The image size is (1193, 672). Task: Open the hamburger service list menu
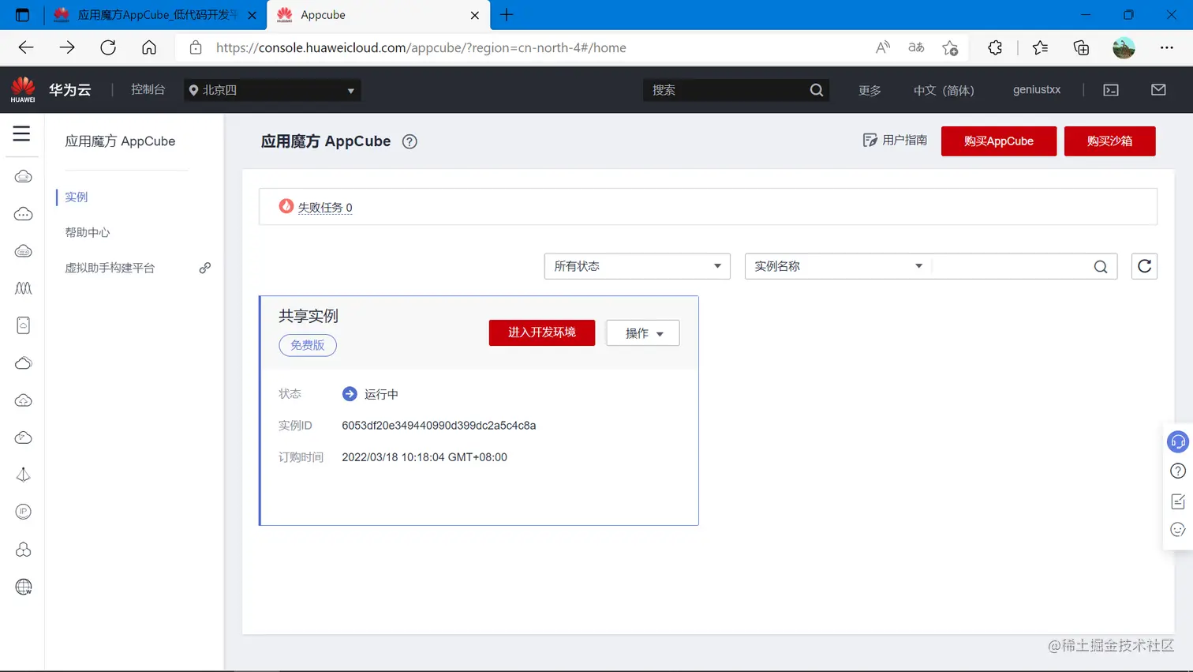click(x=21, y=133)
